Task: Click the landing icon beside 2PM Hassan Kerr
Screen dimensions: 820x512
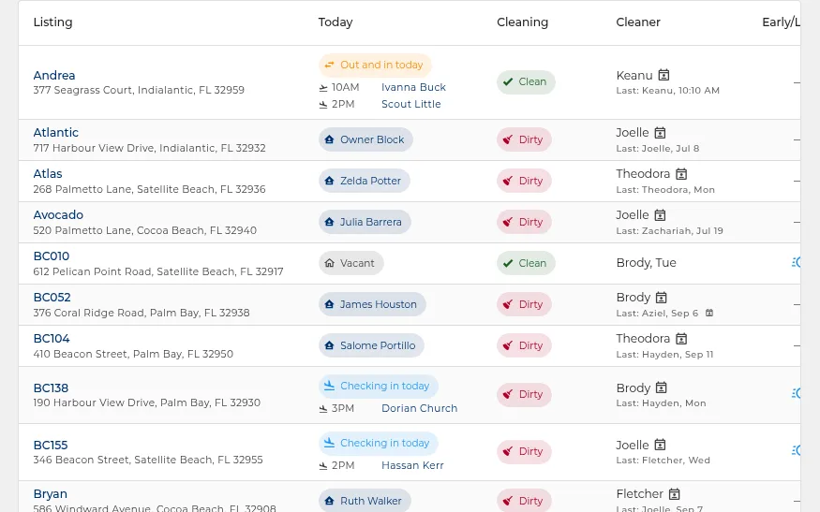Action: 323,465
